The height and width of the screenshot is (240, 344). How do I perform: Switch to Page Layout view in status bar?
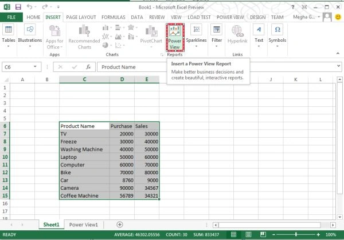pyautogui.click(x=248, y=234)
